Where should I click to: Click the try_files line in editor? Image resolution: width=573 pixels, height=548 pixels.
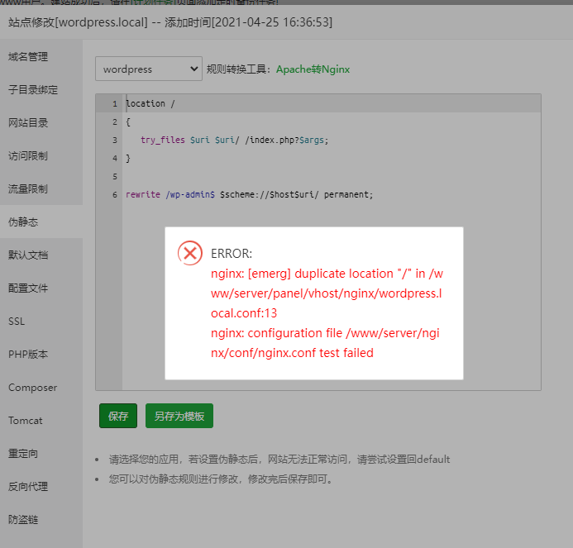click(x=235, y=140)
